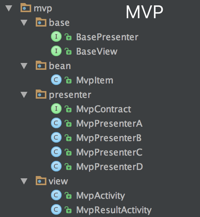
Task: Click the presenter package folder icon
Action: pos(41,94)
